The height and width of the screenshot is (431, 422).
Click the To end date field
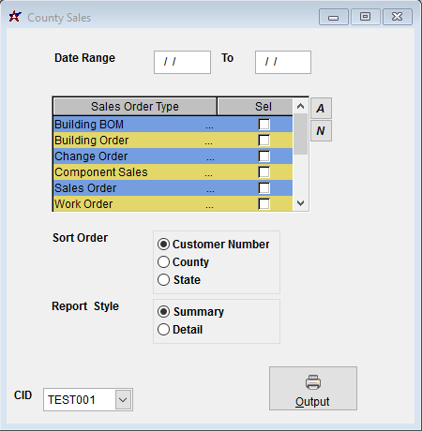click(x=283, y=62)
